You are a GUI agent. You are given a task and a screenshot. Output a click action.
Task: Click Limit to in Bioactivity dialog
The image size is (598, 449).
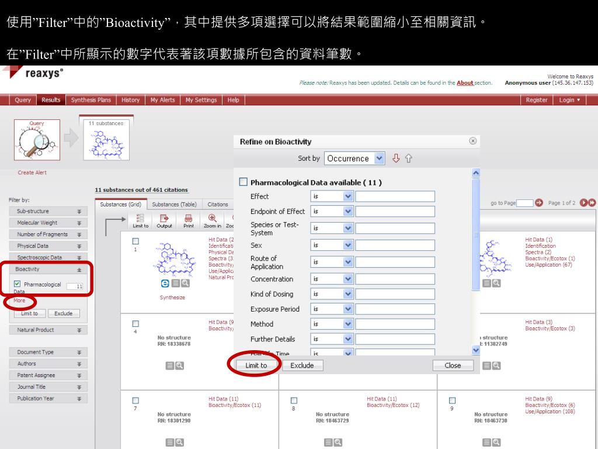coord(256,365)
